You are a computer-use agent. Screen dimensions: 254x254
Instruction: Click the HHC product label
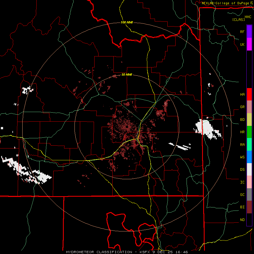[248, 17]
